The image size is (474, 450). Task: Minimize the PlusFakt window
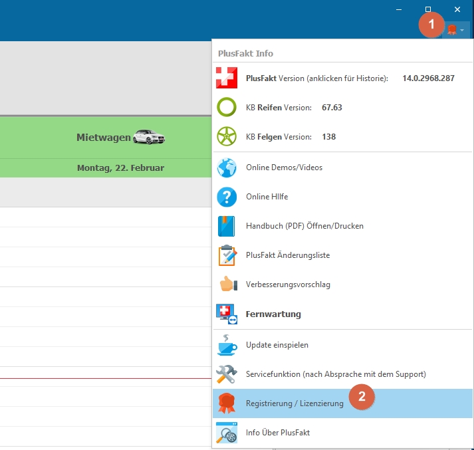399,10
